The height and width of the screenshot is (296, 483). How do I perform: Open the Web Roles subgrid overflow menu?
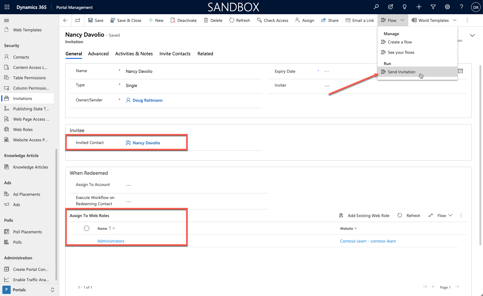[x=461, y=216]
